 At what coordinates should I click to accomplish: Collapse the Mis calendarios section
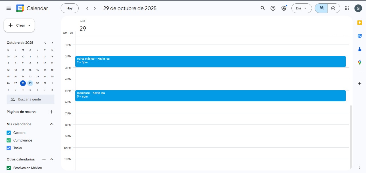coord(52,124)
